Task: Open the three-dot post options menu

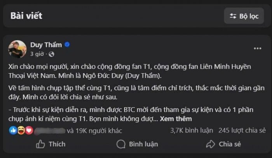Action: tap(258, 48)
